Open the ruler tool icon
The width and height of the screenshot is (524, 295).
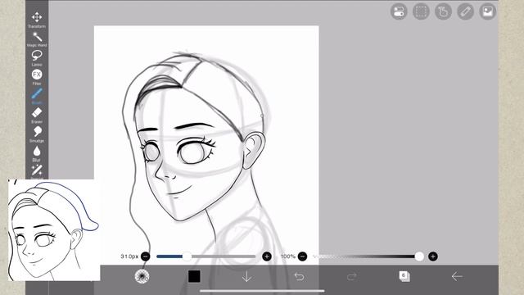466,11
